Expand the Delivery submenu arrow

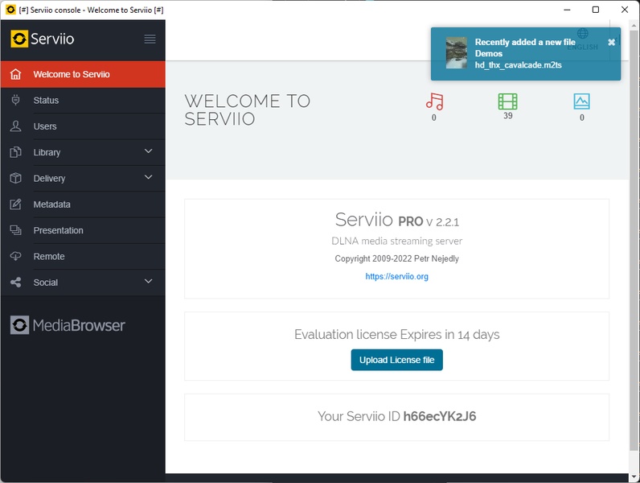[148, 177]
